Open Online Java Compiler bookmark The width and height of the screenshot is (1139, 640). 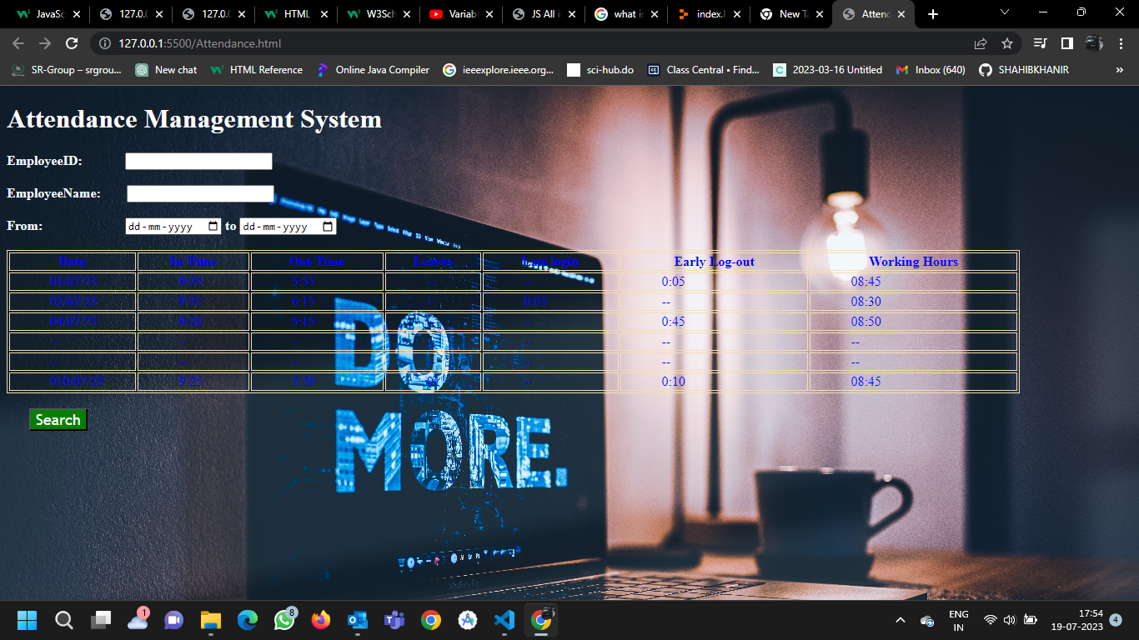[373, 70]
